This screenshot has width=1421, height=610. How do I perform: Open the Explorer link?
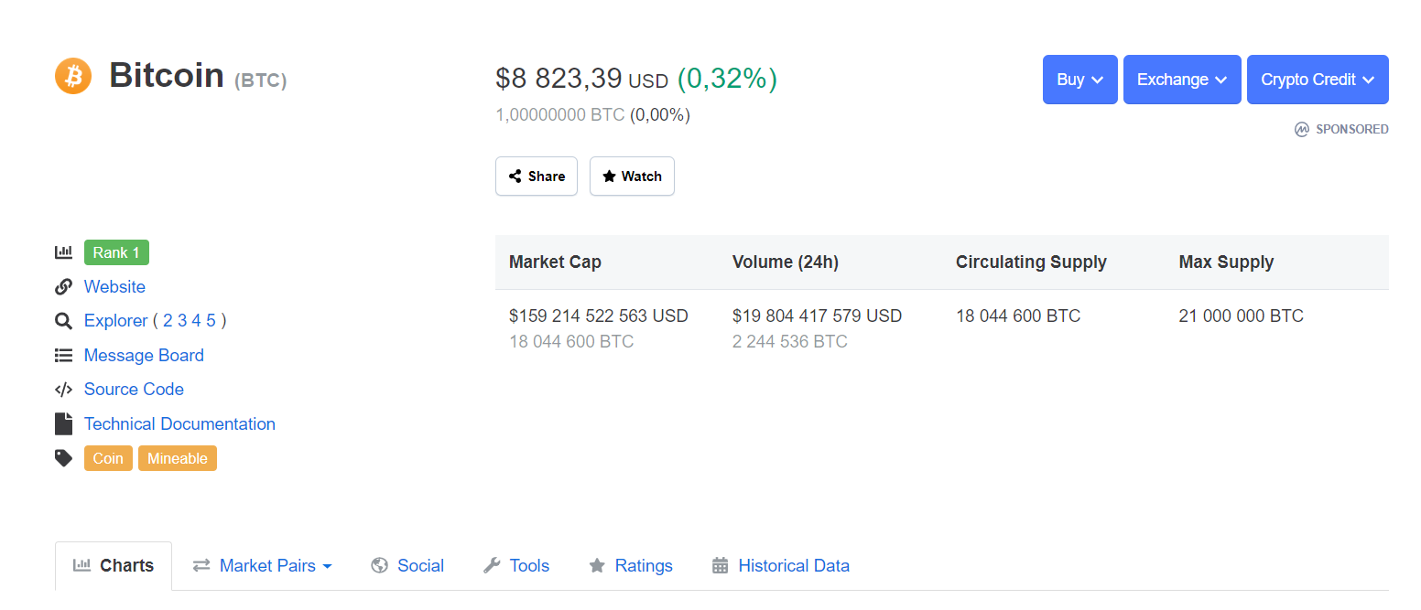point(115,321)
